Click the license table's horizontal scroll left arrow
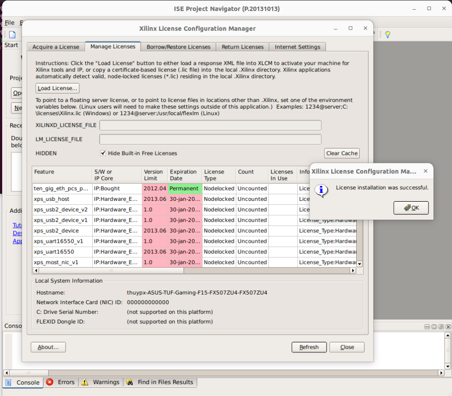452x396 pixels. (x=36, y=270)
